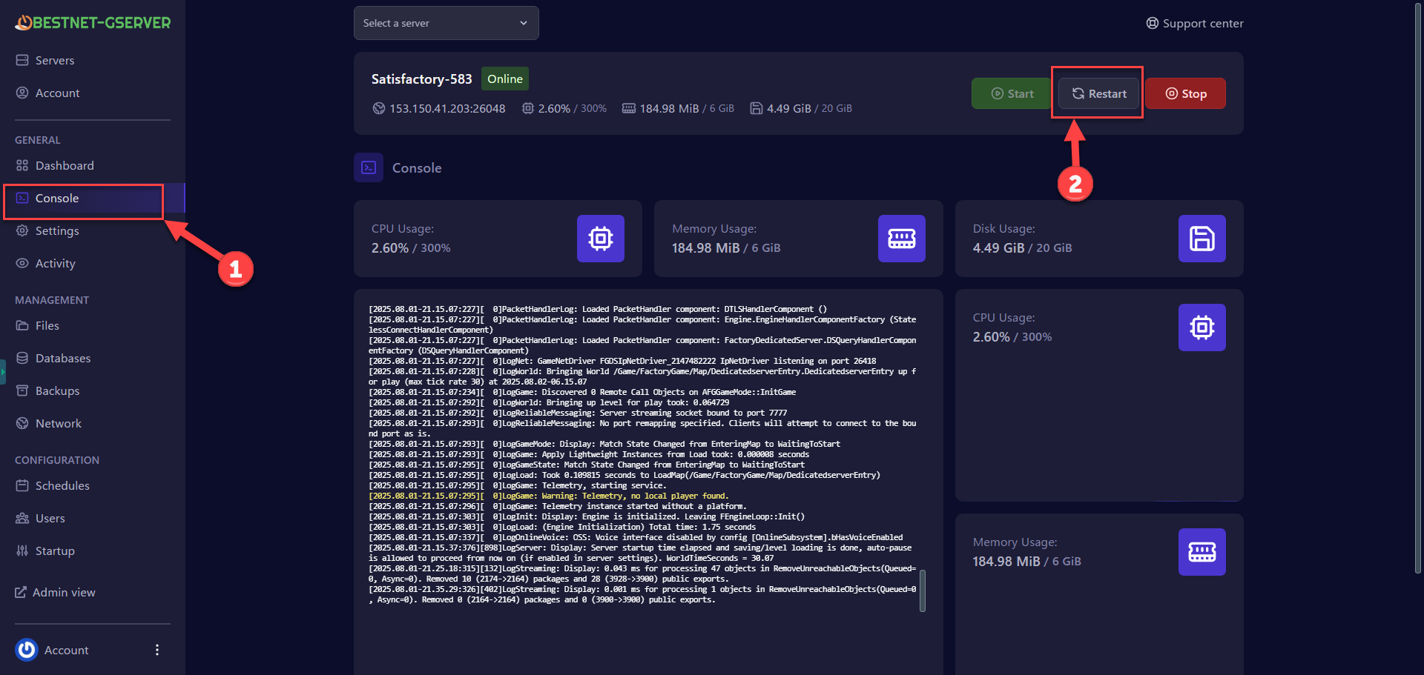This screenshot has width=1424, height=675.
Task: Click the Databases icon in sidebar
Action: click(22, 358)
